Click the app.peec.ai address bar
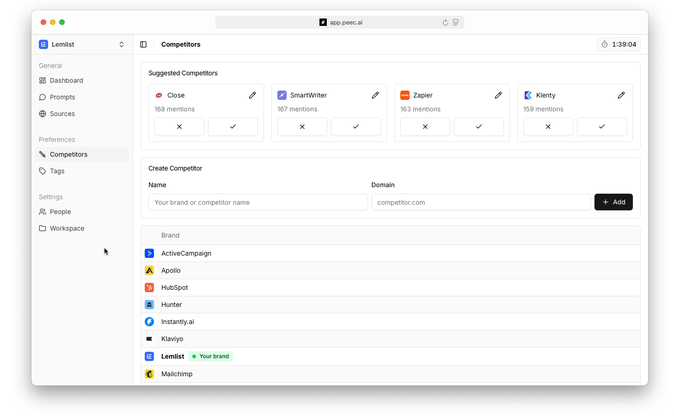Image resolution: width=674 pixels, height=416 pixels. 340,22
